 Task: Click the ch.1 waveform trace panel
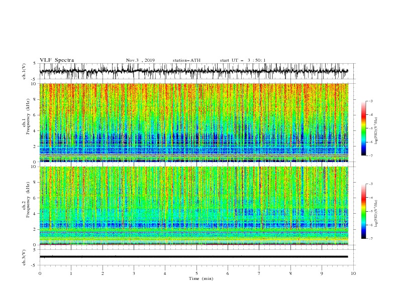(x=197, y=71)
